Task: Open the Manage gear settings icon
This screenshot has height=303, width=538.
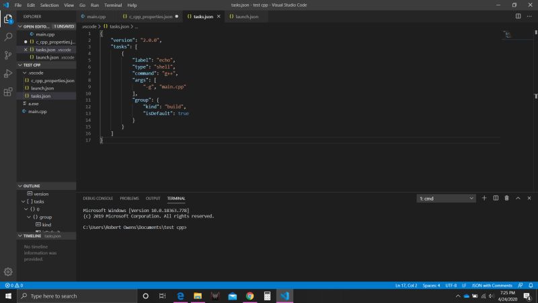Action: (x=8, y=272)
